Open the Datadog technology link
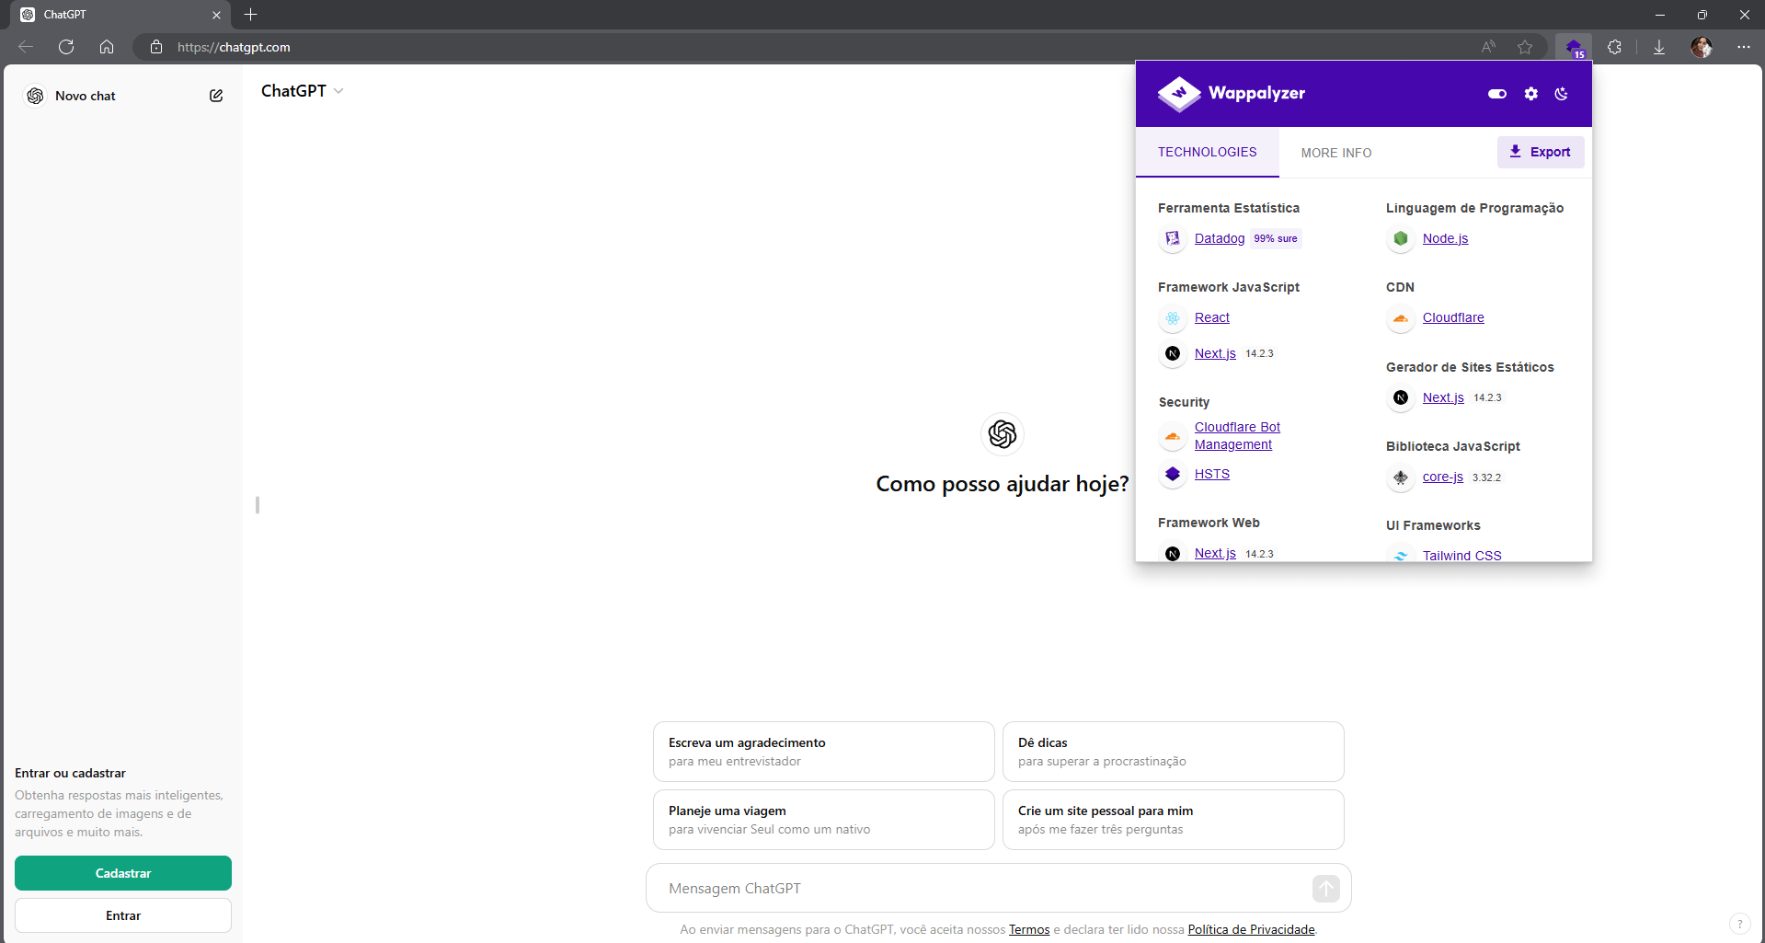This screenshot has height=943, width=1765. tap(1220, 239)
